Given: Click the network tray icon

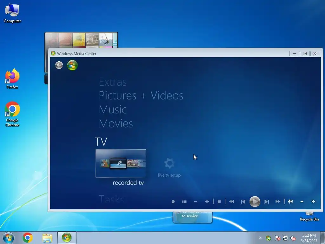Looking at the screenshot, I should (285, 238).
